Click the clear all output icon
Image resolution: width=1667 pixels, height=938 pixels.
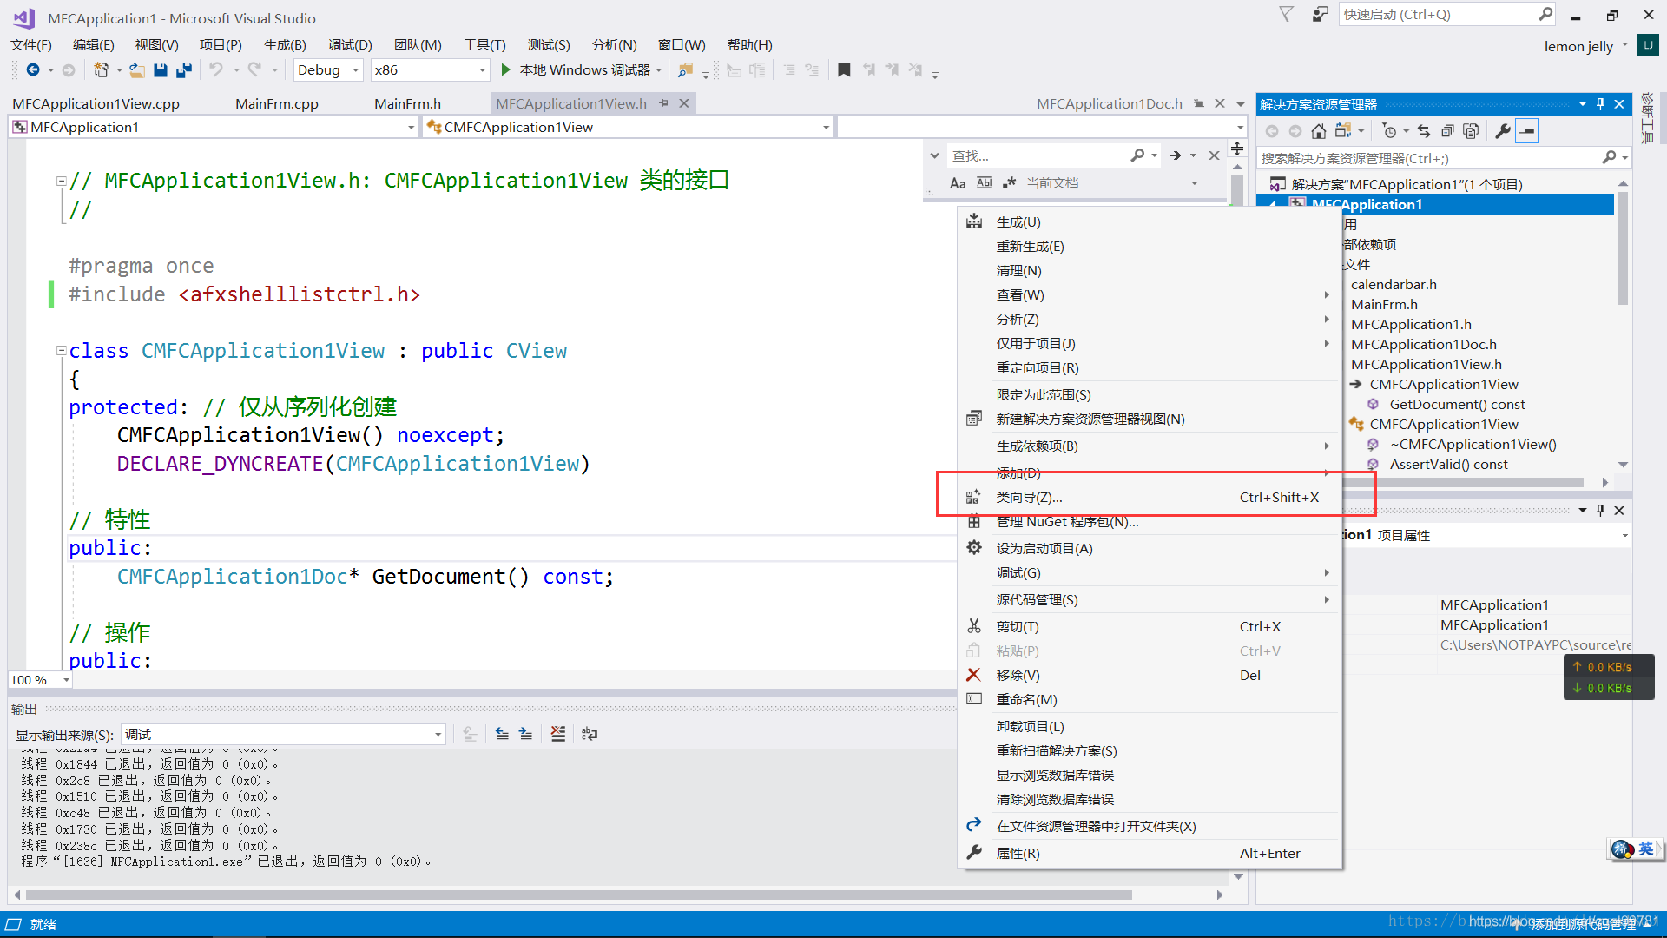coord(558,734)
